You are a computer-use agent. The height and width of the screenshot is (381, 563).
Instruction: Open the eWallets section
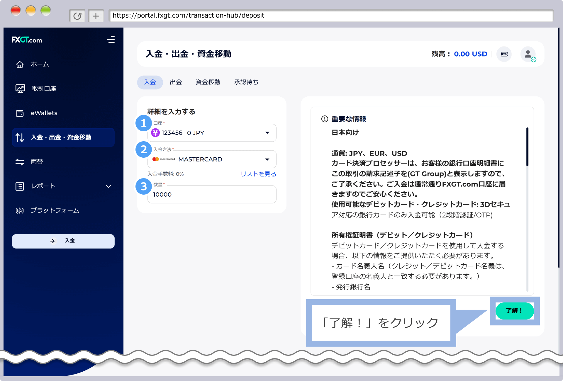pyautogui.click(x=44, y=113)
